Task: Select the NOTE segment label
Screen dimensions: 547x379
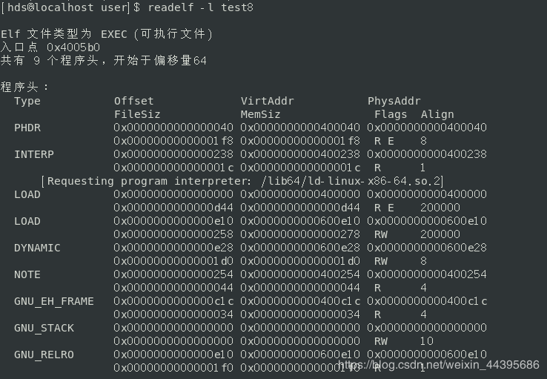Action: (27, 274)
